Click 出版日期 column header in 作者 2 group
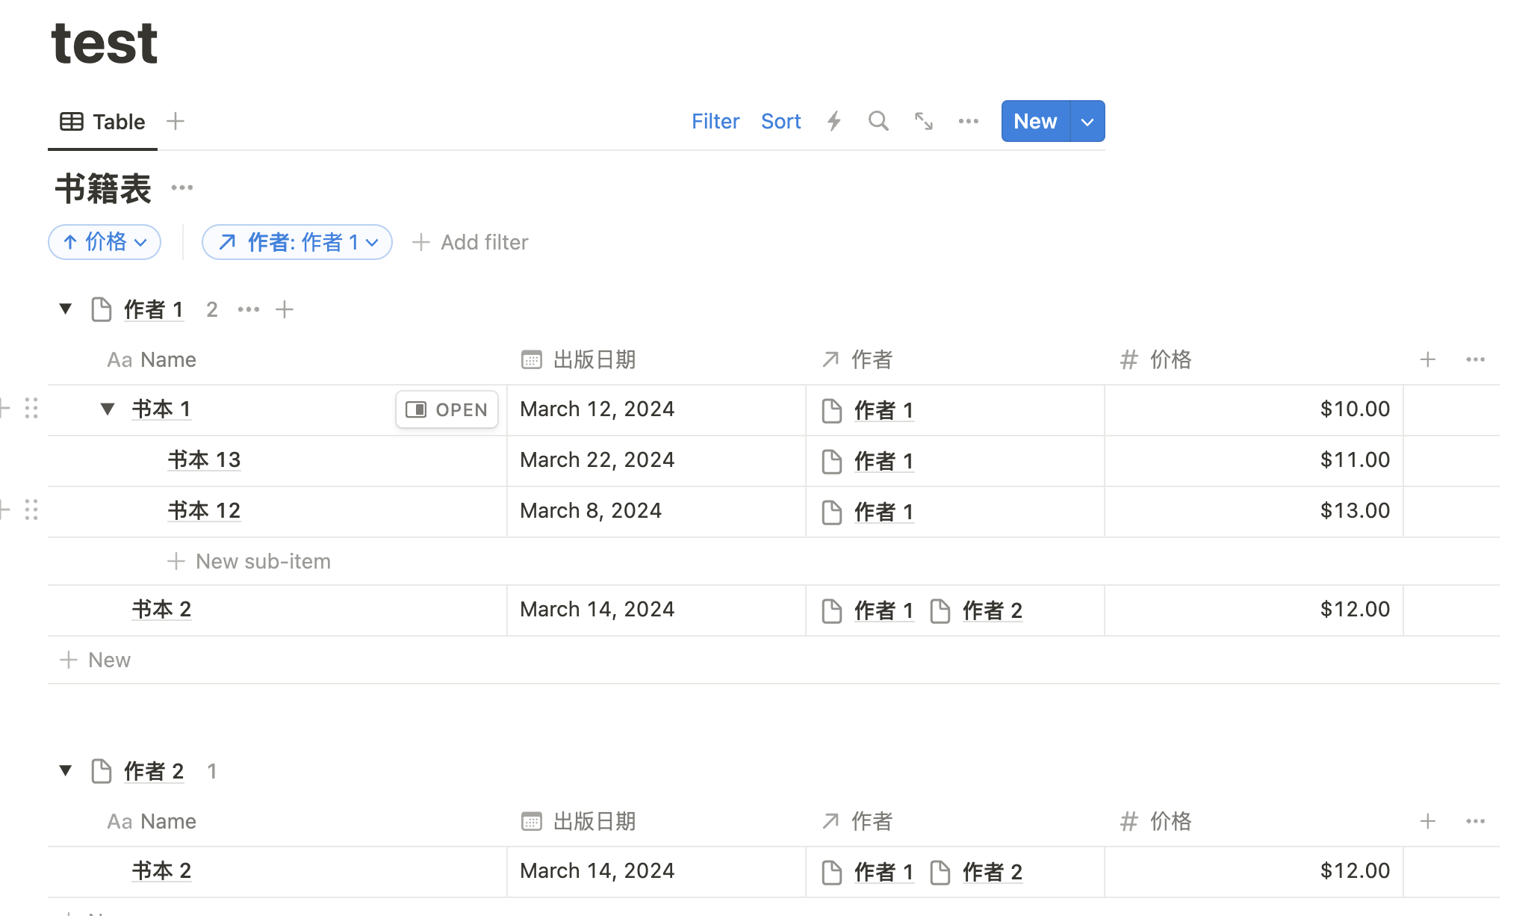The width and height of the screenshot is (1540, 916). (579, 821)
